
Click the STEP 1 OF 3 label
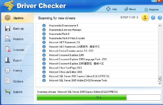pos(129,17)
